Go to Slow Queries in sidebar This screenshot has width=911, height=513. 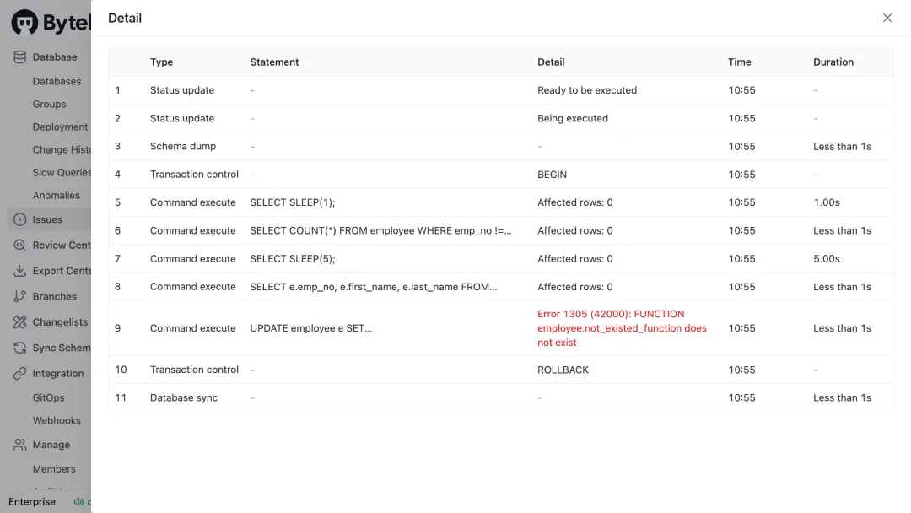(61, 172)
